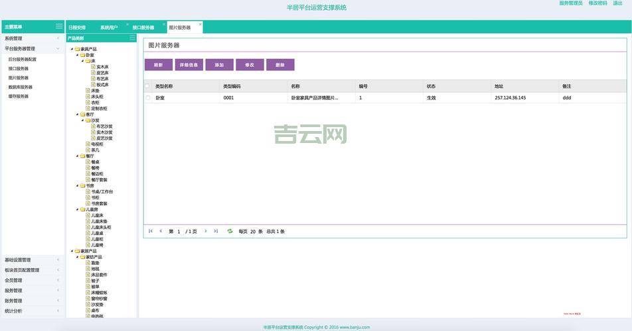Screen dimensions: 632x331
Task: Click the 家居产品 folder icon
Action: (77, 251)
